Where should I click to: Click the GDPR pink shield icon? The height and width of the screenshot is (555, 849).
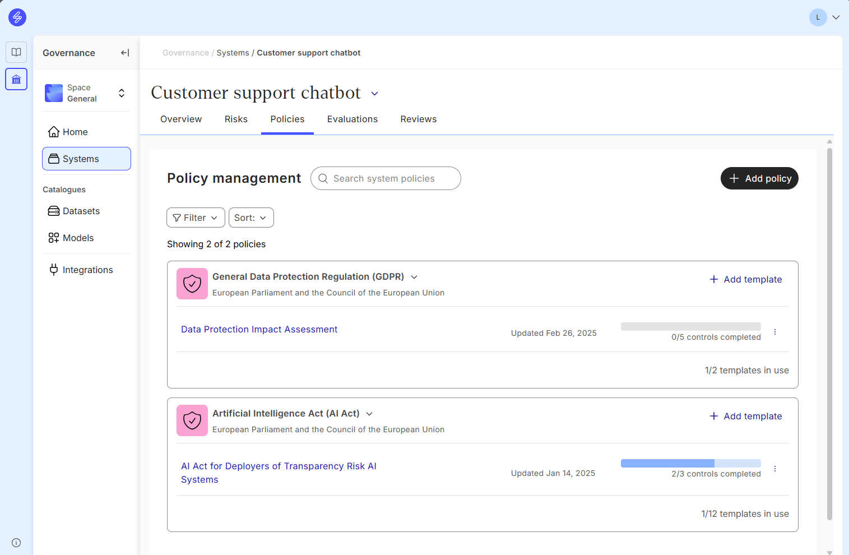(192, 284)
